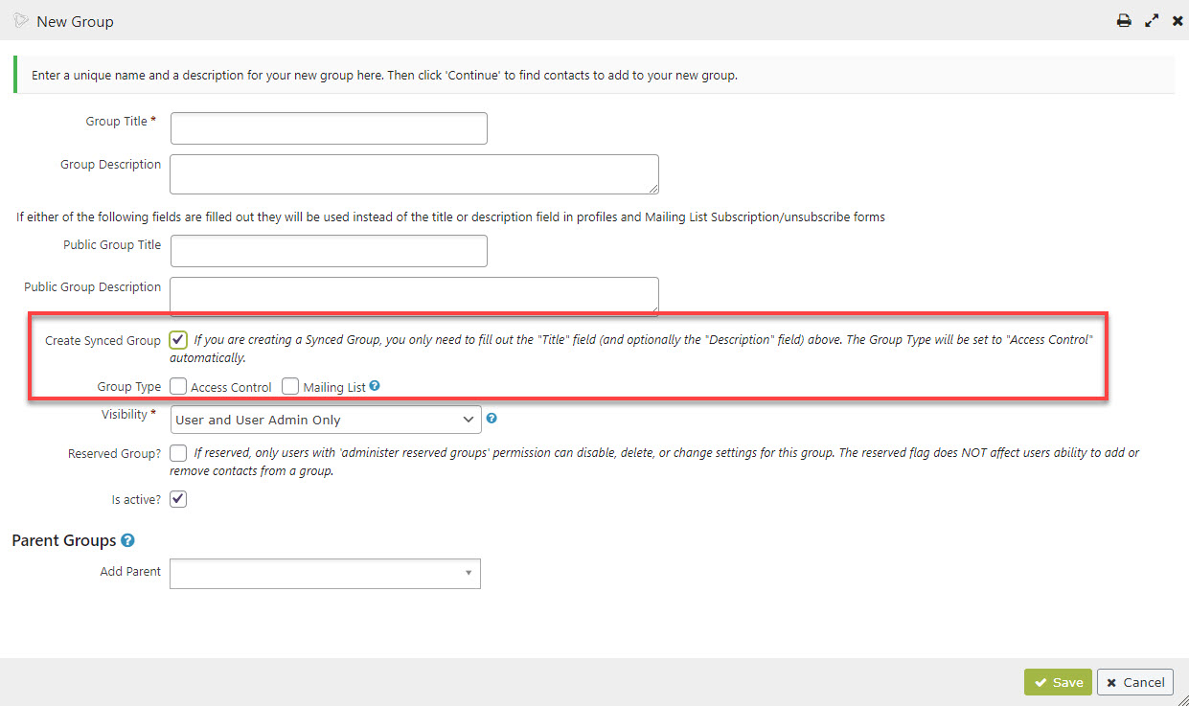Screen dimensions: 1189x706
Task: Open the Add Parent dropdown
Action: (x=325, y=573)
